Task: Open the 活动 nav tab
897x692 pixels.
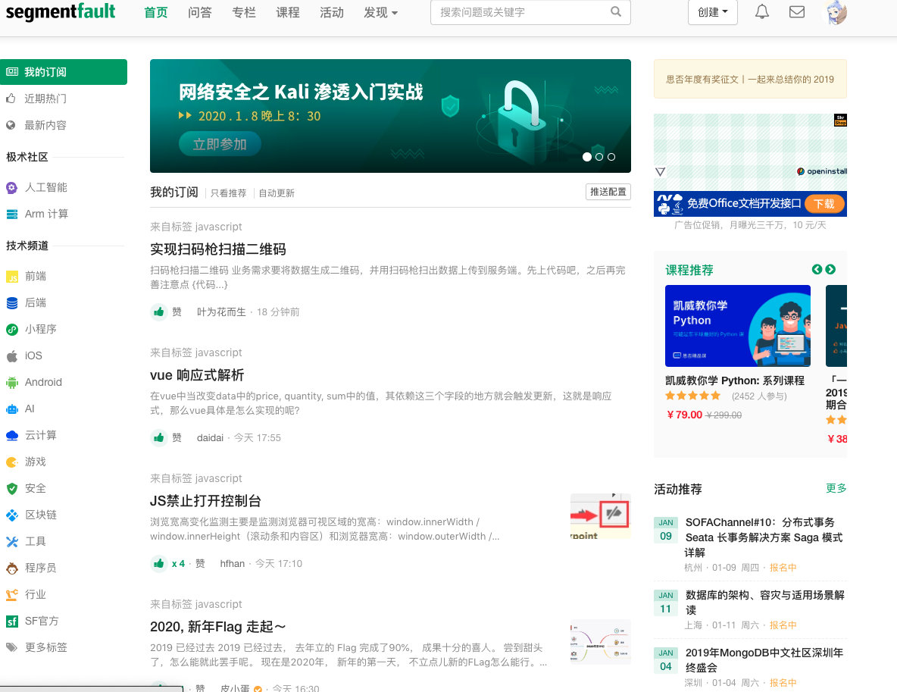Action: point(332,12)
